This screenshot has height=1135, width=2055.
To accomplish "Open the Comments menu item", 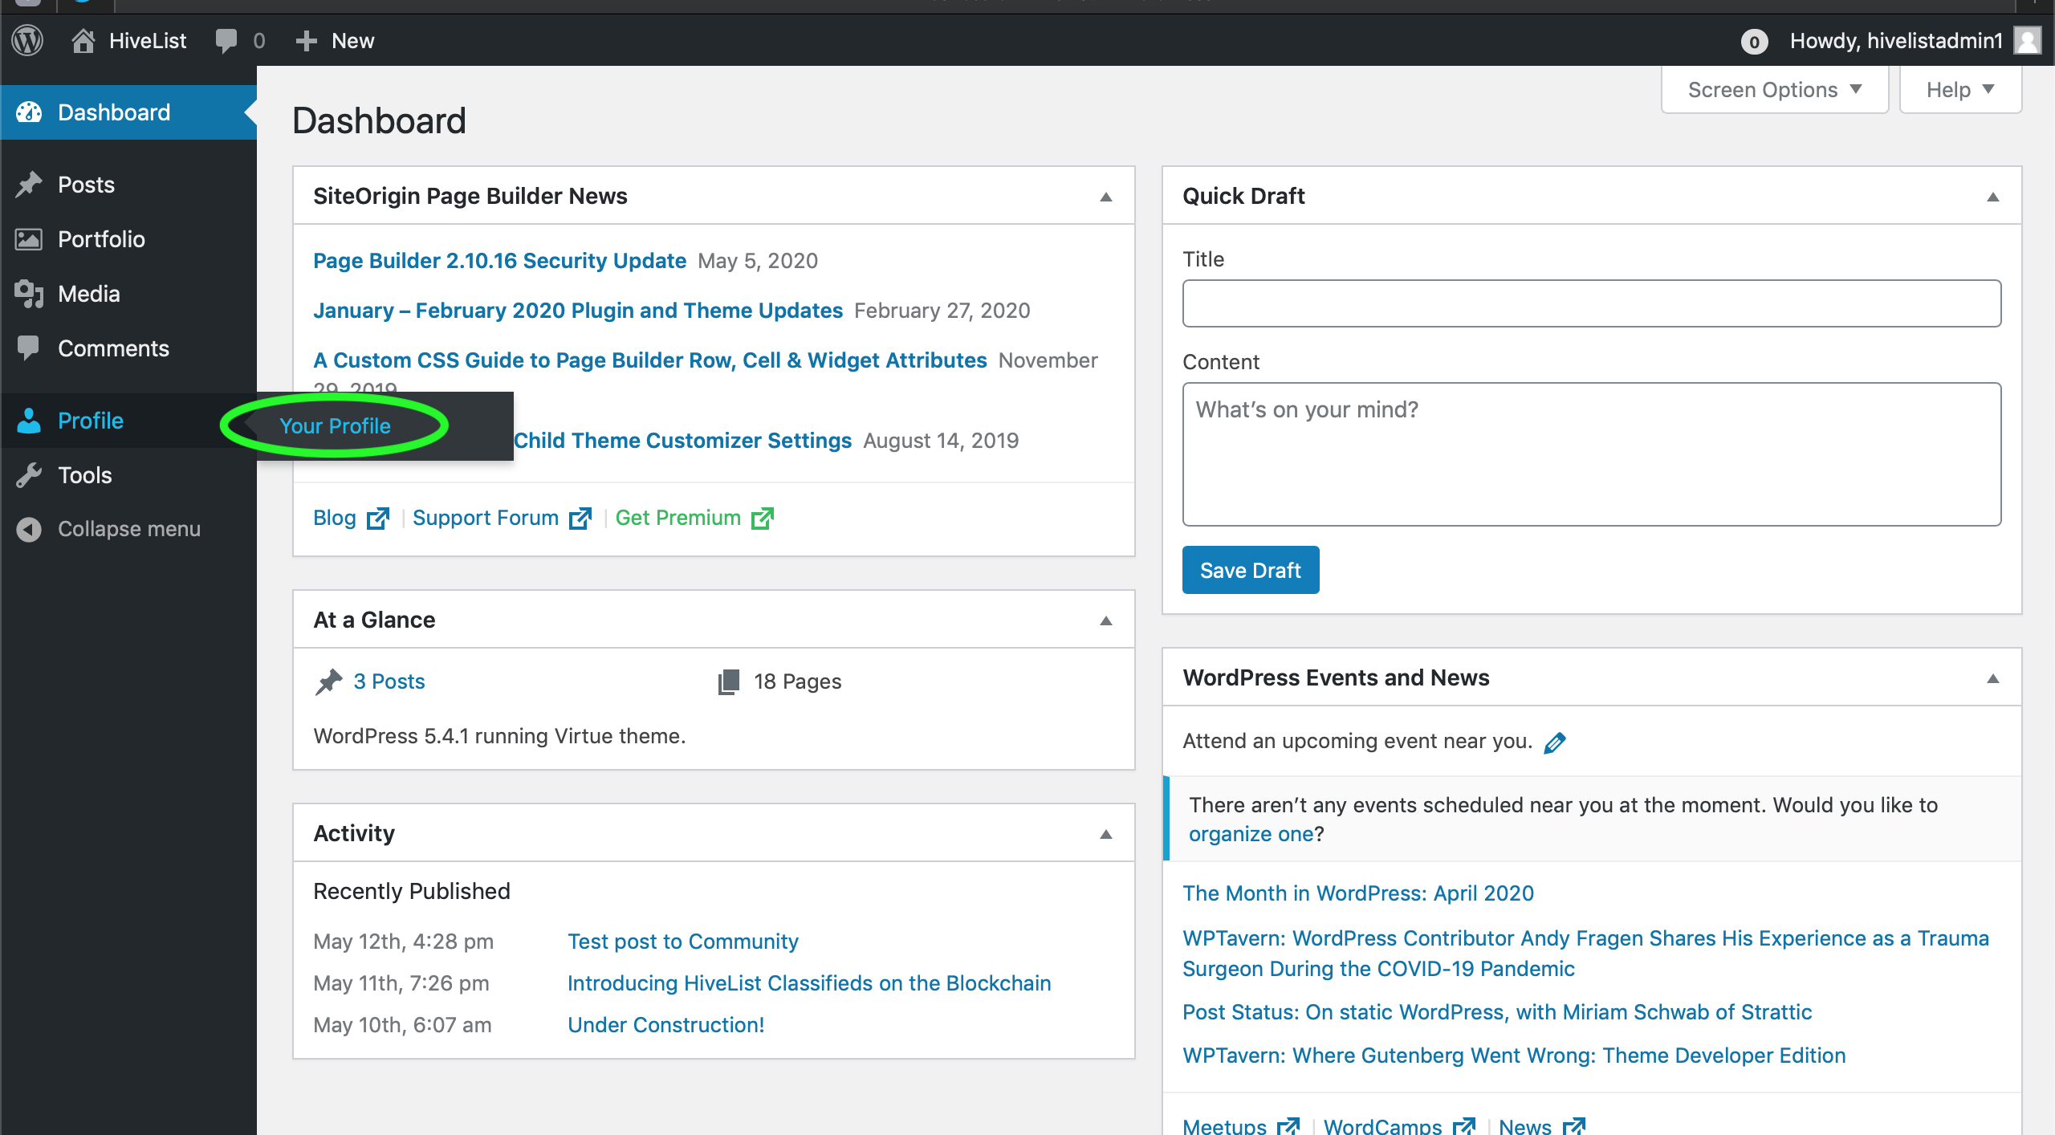I will coord(128,348).
